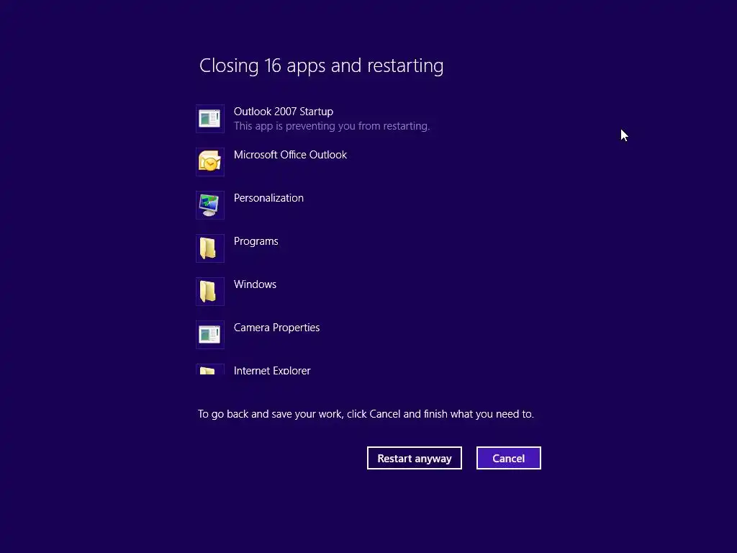The height and width of the screenshot is (553, 737).
Task: Choose Restart anyway
Action: point(415,458)
